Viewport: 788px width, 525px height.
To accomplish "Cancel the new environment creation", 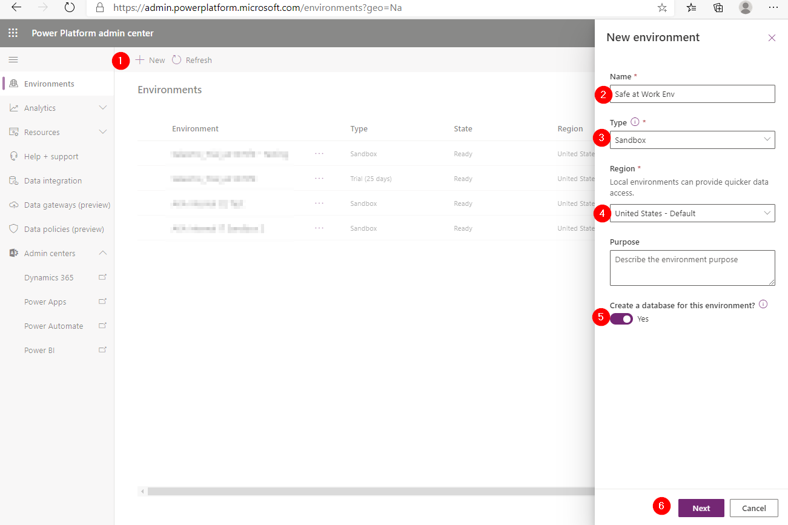I will click(753, 507).
